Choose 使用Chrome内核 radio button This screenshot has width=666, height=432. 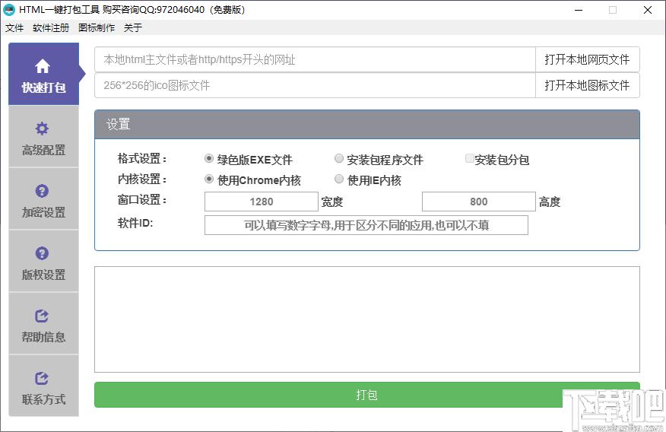tap(209, 179)
